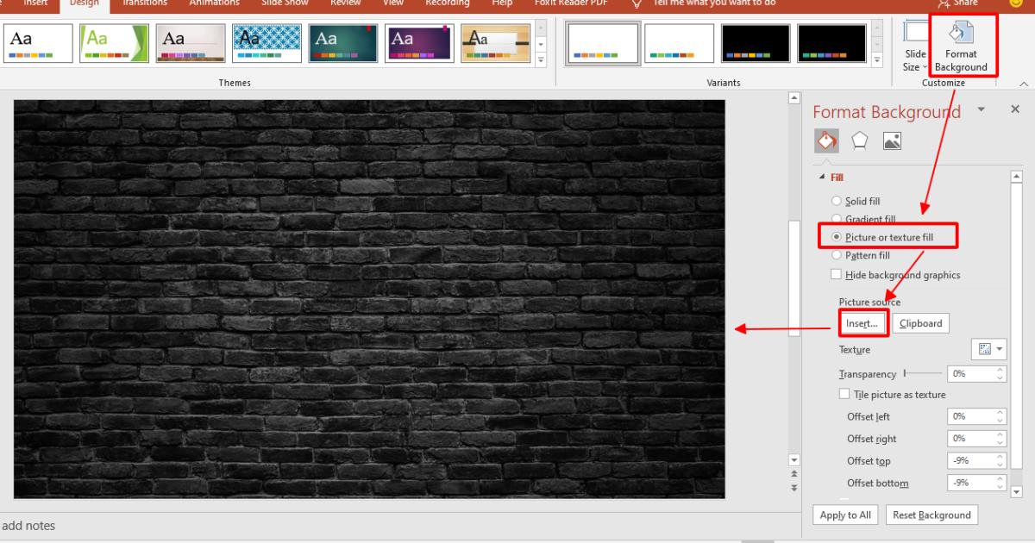Select the first dark Variant thumbnail
The height and width of the screenshot is (543, 1035).
click(x=755, y=41)
